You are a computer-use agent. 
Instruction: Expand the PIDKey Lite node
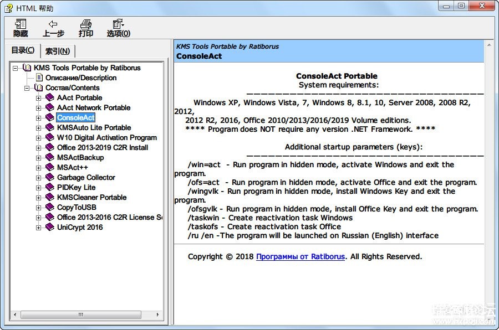tap(38, 188)
